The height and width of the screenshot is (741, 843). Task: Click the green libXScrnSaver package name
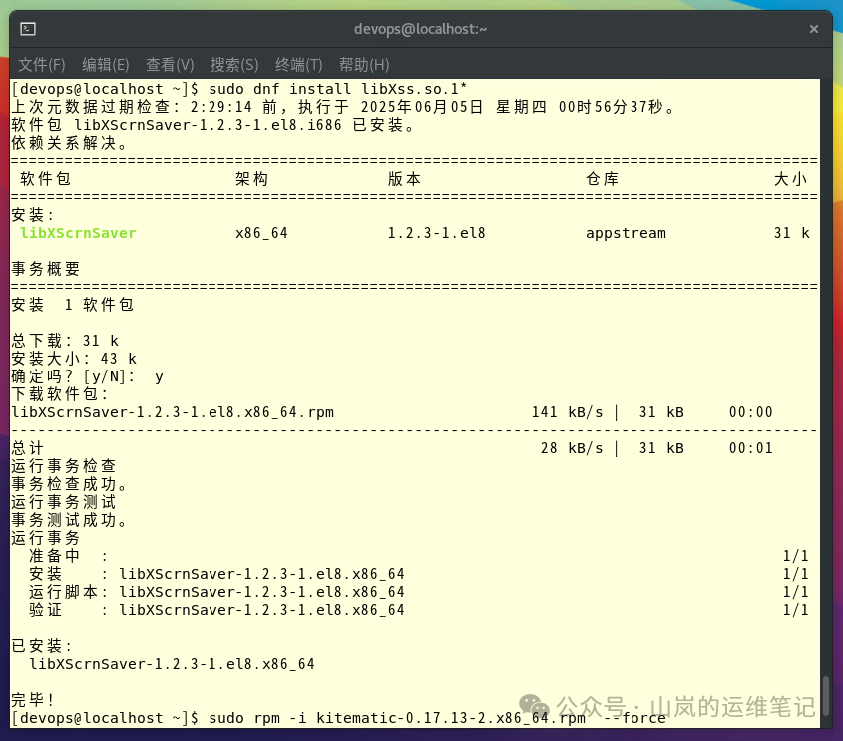pyautogui.click(x=78, y=233)
